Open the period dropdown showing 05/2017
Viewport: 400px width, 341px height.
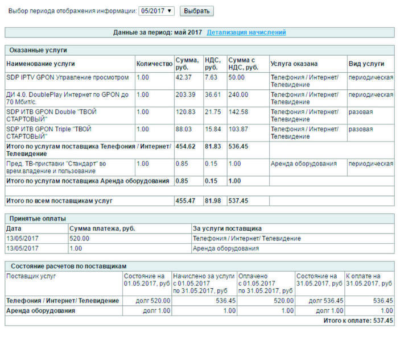point(156,11)
